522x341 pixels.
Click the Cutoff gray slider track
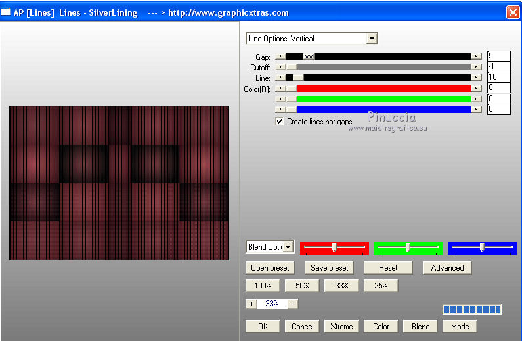pos(378,67)
